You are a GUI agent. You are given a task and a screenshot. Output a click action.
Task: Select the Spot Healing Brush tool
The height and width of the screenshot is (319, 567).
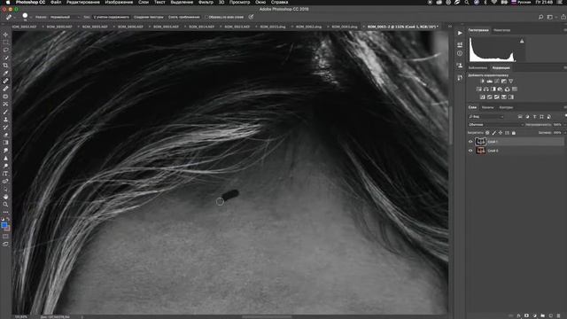tap(5, 81)
